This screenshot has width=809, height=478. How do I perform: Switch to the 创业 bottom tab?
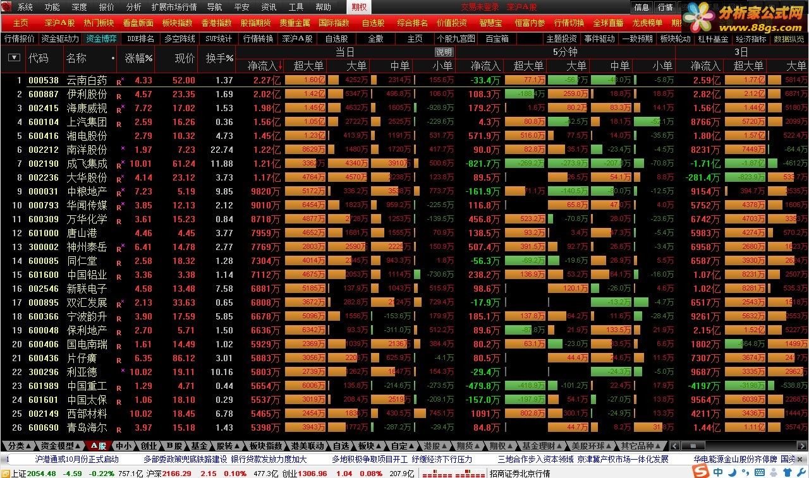click(149, 446)
